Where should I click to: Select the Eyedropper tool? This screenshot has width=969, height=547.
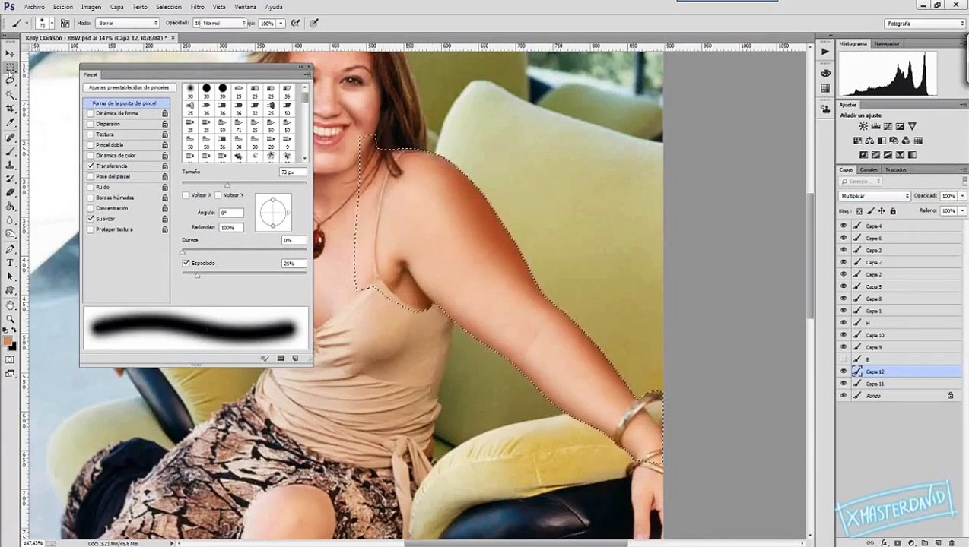point(10,122)
